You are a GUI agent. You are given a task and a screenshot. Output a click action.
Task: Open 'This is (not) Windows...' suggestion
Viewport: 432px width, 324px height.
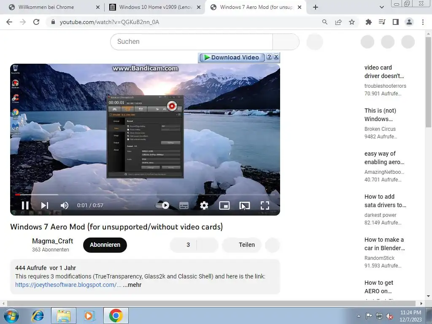click(380, 115)
